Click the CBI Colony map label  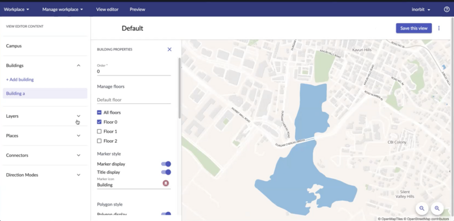397,142
